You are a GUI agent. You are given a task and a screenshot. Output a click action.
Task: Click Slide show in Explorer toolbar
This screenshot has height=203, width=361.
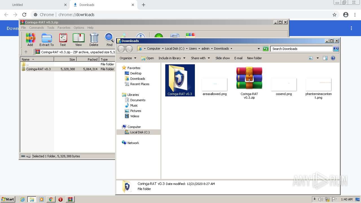223,58
